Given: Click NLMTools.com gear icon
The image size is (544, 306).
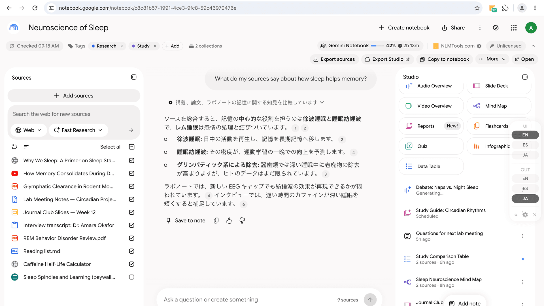Looking at the screenshot, I should click(479, 46).
